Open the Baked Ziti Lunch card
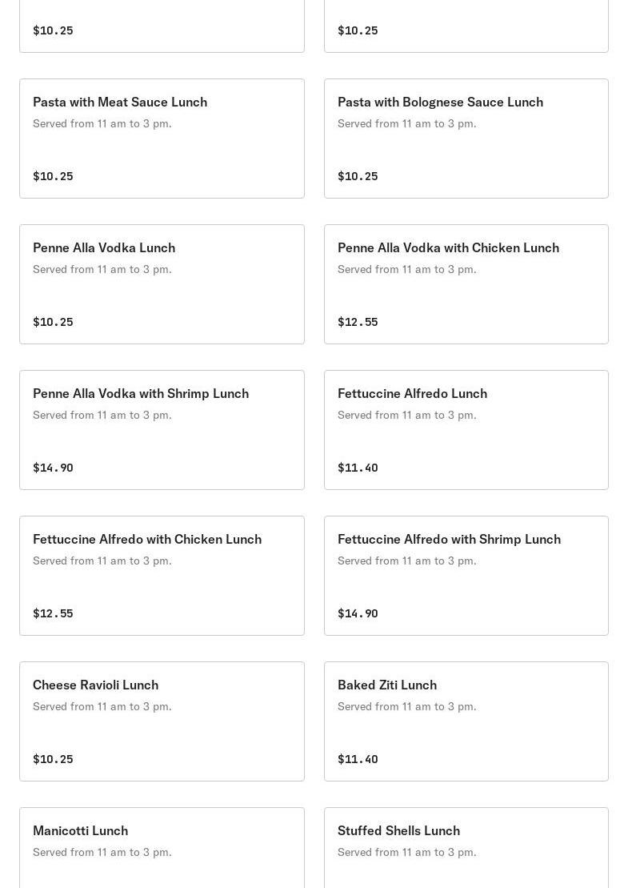Screen dimensions: 628x888 [387, 685]
